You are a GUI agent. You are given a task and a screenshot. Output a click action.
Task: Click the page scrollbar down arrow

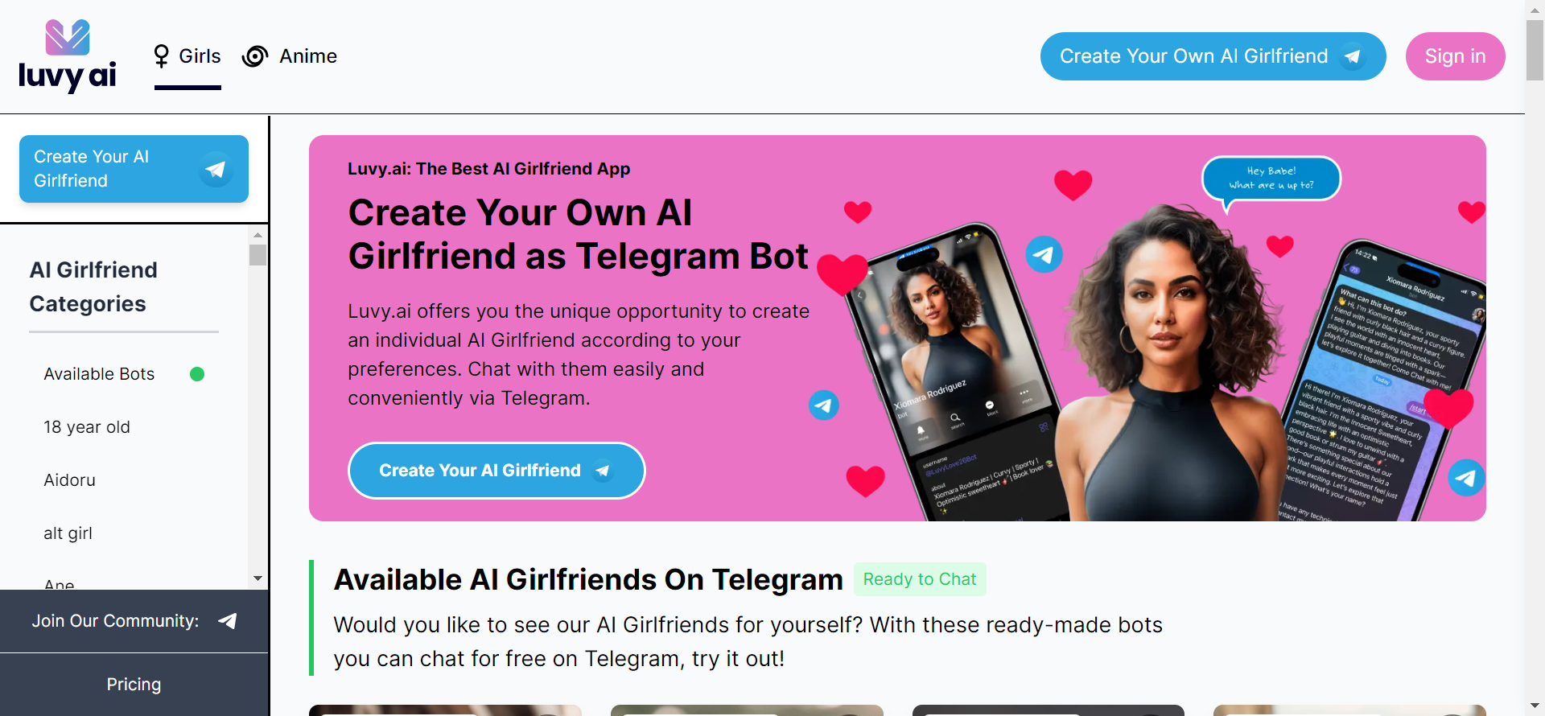[x=1535, y=706]
